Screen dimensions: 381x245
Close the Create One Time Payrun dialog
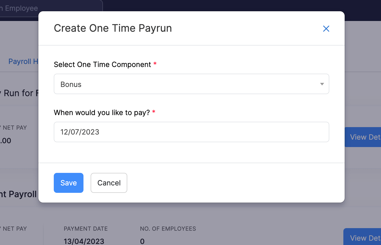tap(326, 29)
